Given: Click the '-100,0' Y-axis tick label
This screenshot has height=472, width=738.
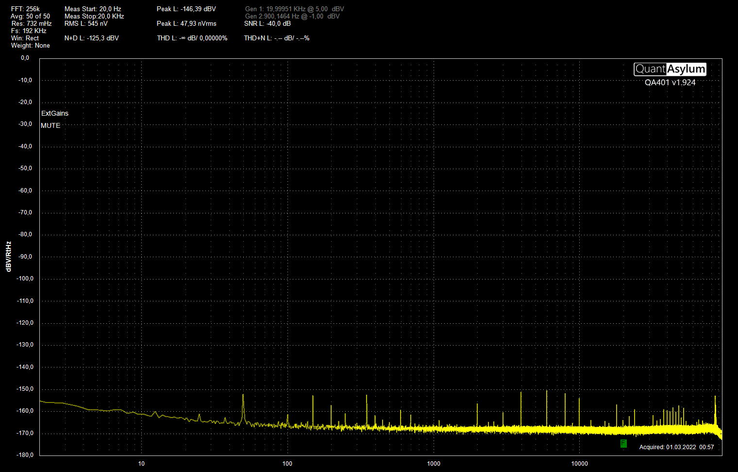Looking at the screenshot, I should tap(26, 279).
